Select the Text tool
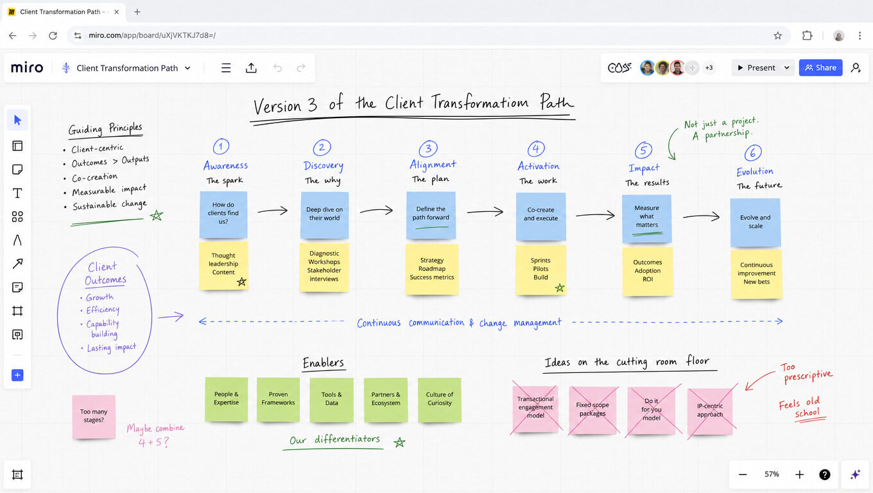The image size is (873, 493). coord(17,193)
